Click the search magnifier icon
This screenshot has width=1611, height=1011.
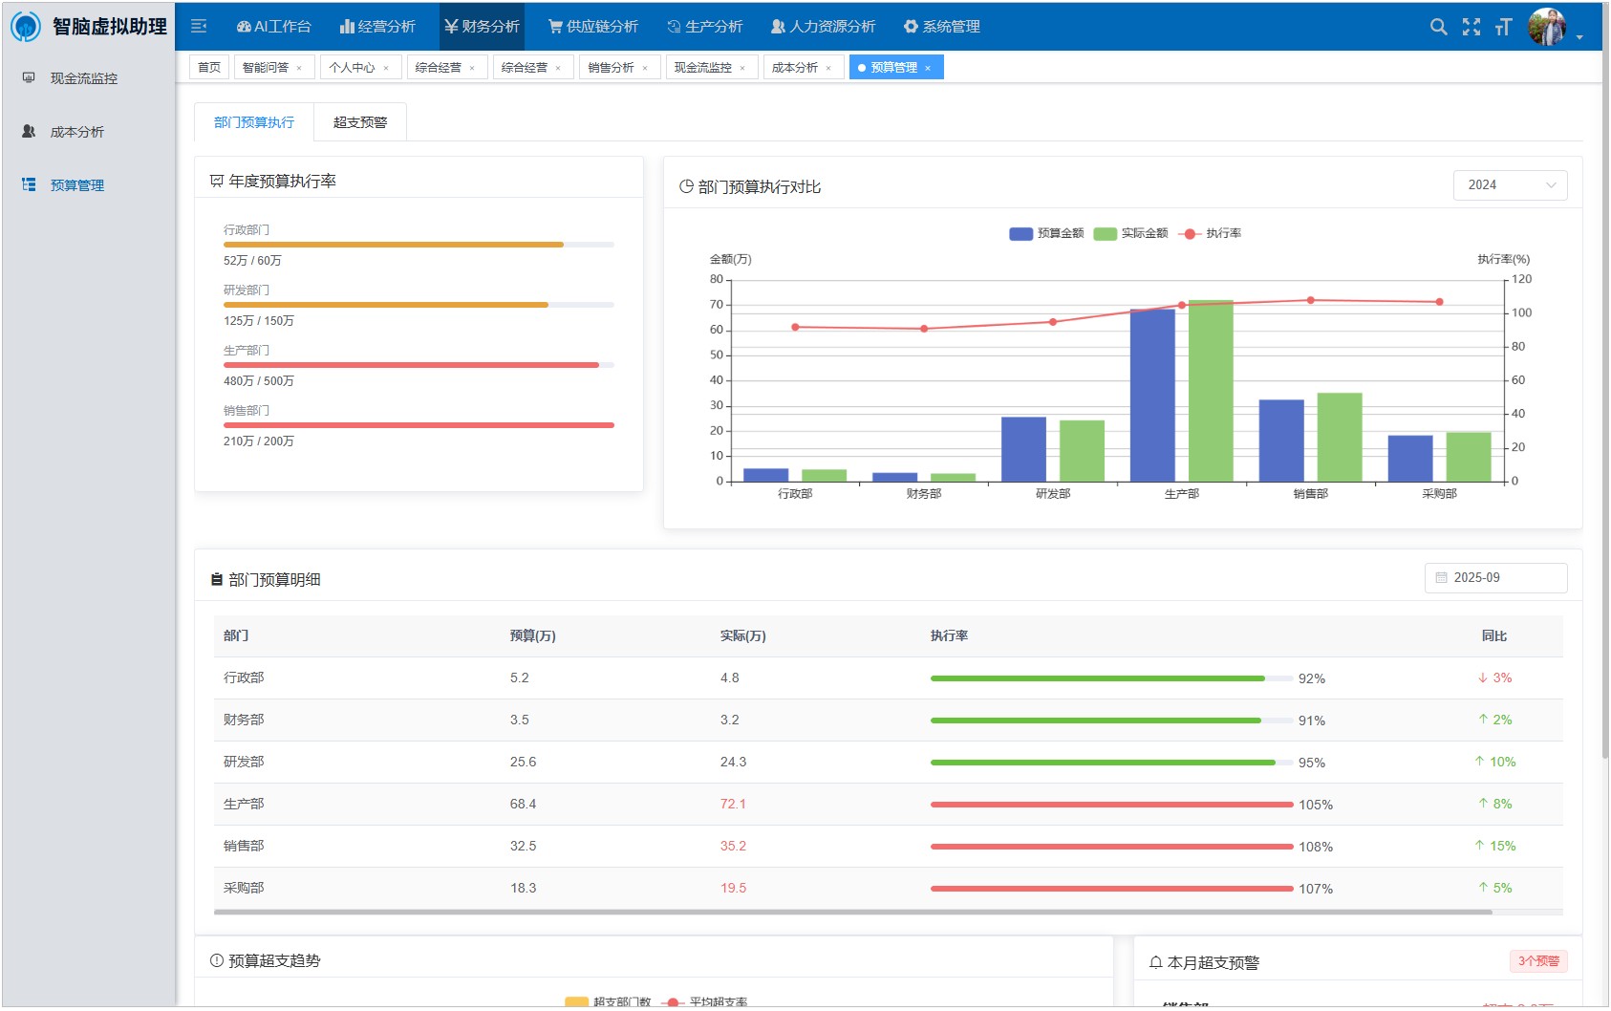(x=1438, y=27)
